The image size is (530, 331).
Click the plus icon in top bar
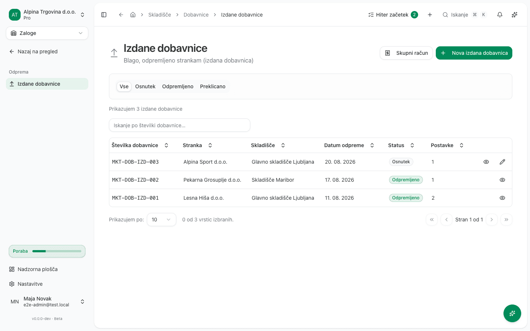coord(430,15)
